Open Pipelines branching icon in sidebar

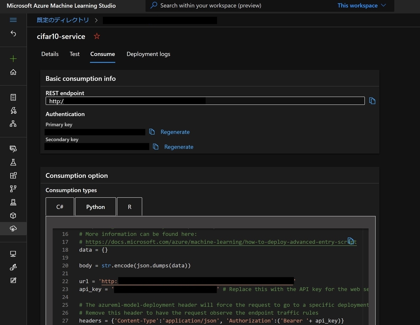pyautogui.click(x=13, y=189)
